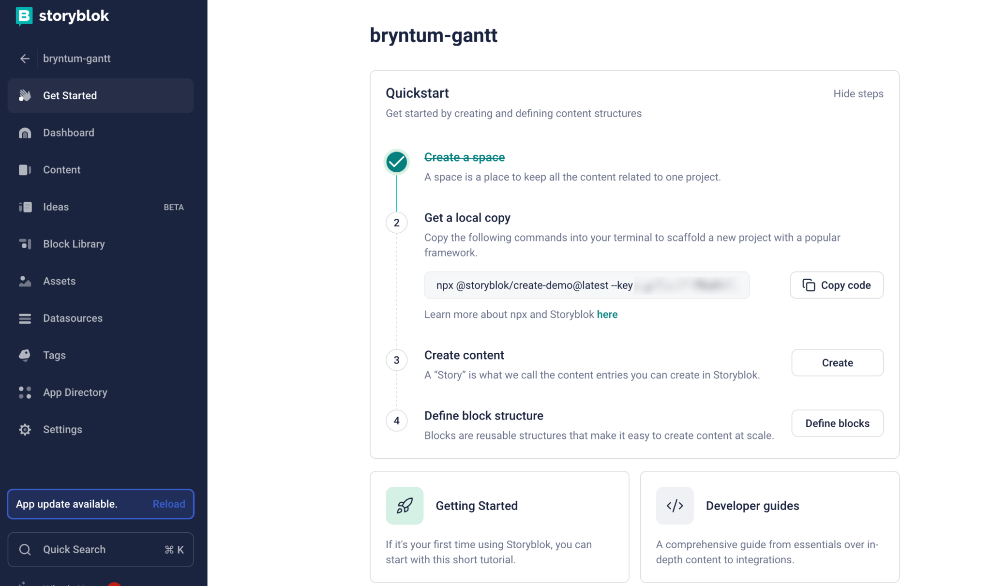This screenshot has width=991, height=586.
Task: Follow the 'here' npx link
Action: (607, 315)
